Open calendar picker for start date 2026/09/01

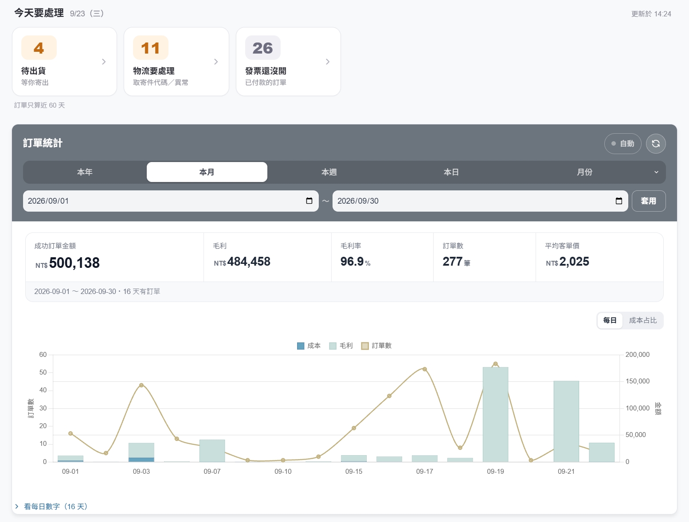pos(309,201)
